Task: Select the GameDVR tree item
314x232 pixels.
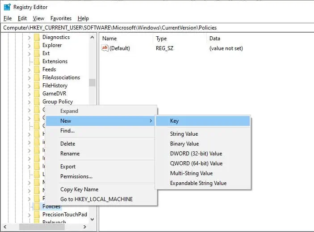Action: tap(54, 94)
